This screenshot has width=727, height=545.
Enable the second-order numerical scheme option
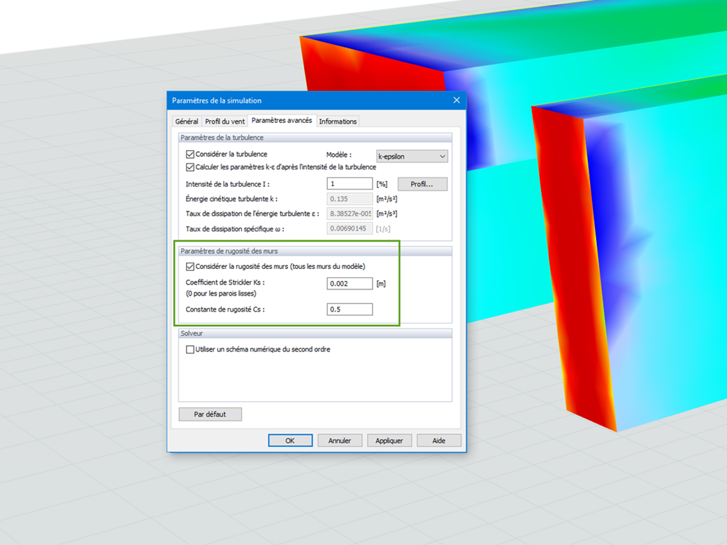[x=189, y=349]
